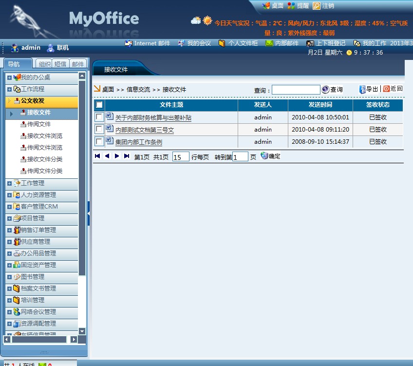413x366 pixels.
Task: Open the 内部测试文档第三号文 document link
Action: coord(144,130)
